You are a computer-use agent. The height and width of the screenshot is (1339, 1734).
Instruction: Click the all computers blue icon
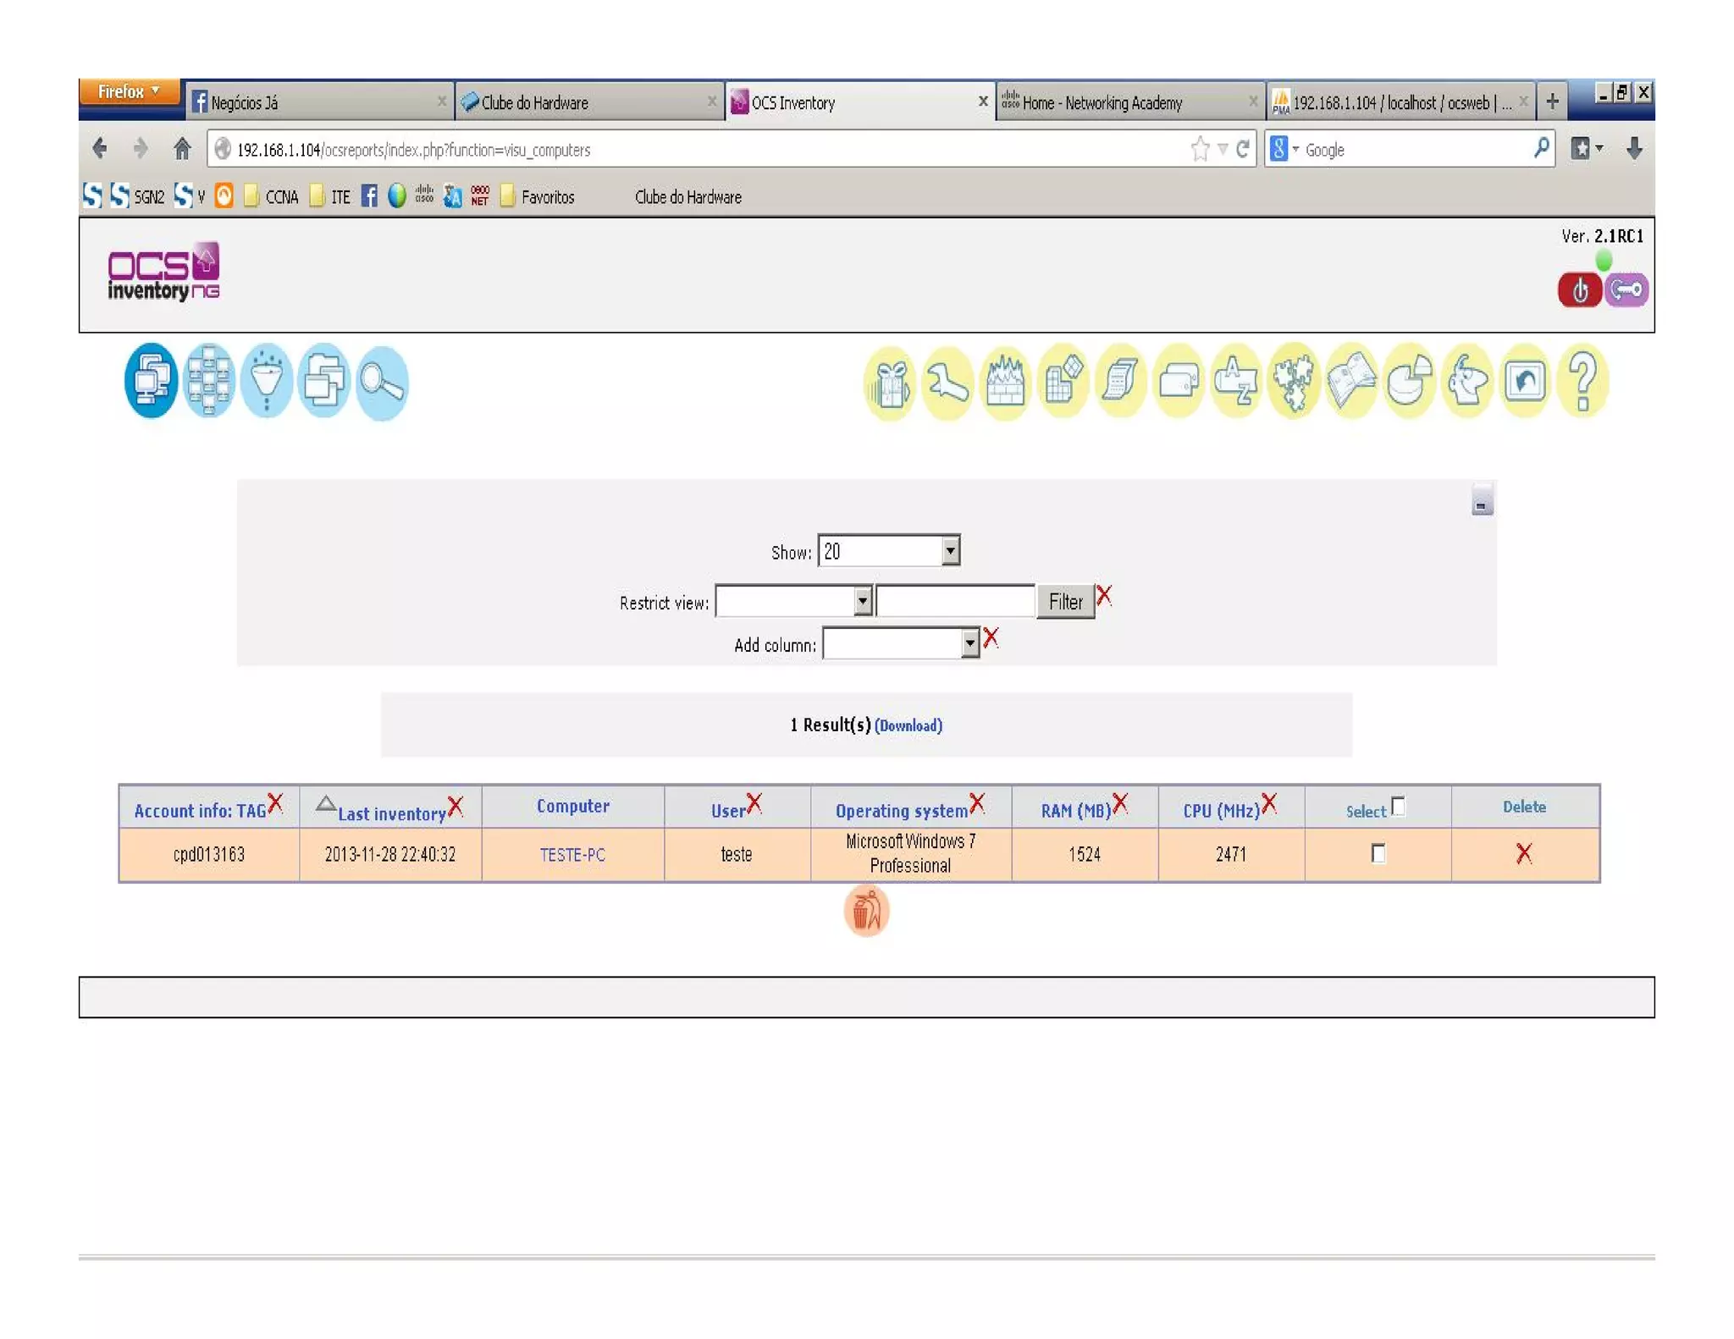pyautogui.click(x=151, y=381)
